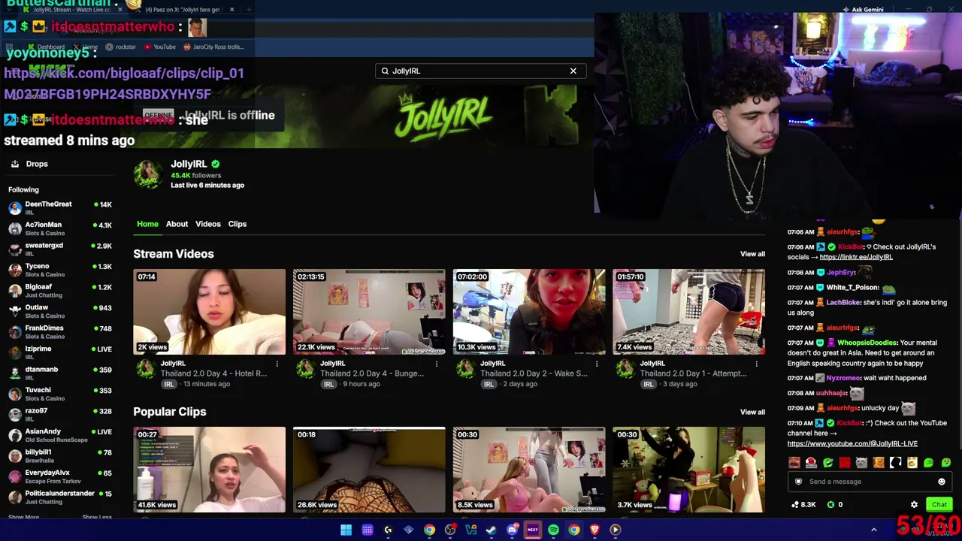Viewport: 962px width, 541px height.
Task: Open Brave browser from the taskbar
Action: (594, 530)
